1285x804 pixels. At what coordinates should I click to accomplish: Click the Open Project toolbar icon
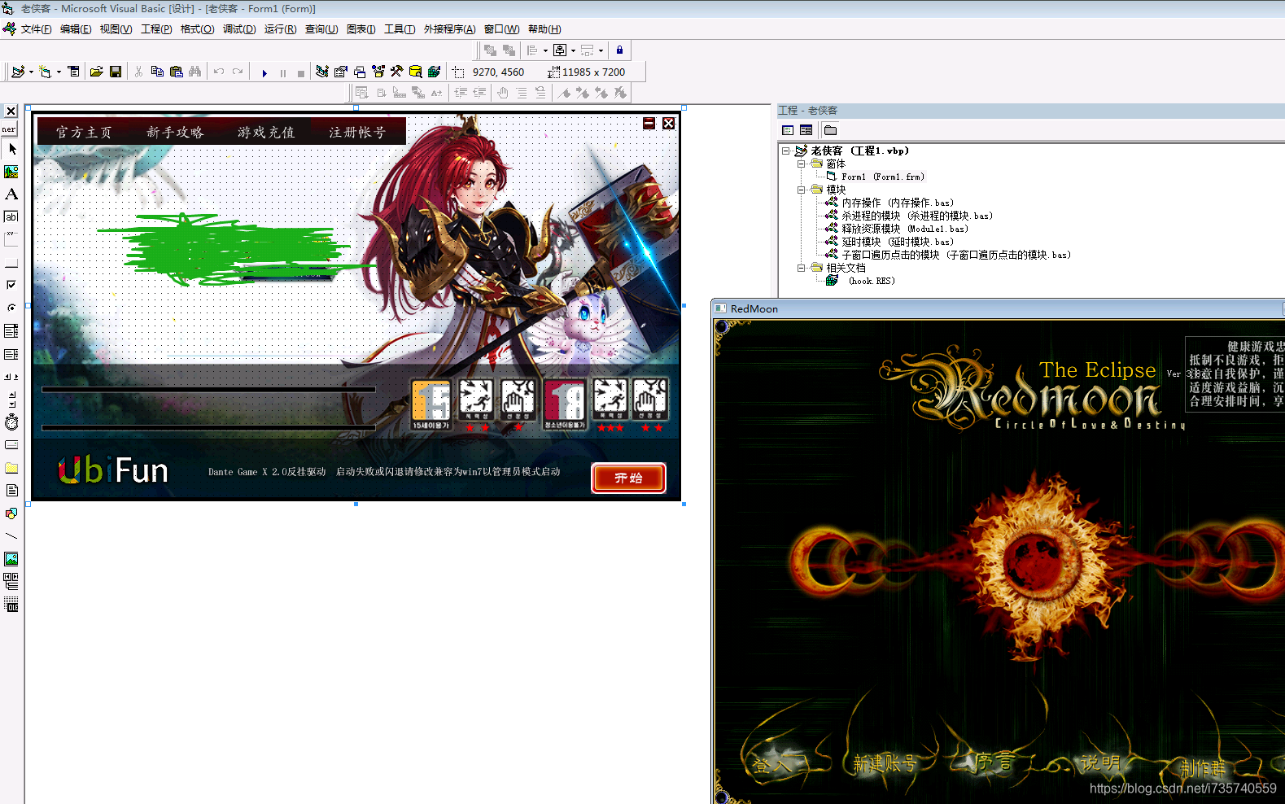96,72
